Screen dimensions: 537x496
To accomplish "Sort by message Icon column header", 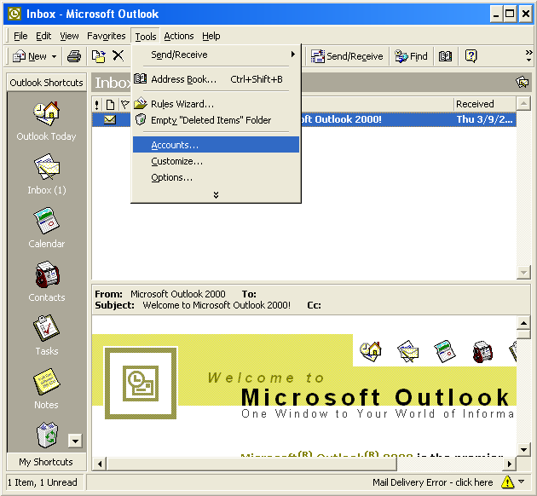I will coord(110,105).
